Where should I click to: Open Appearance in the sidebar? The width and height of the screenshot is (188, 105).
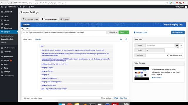9,57
